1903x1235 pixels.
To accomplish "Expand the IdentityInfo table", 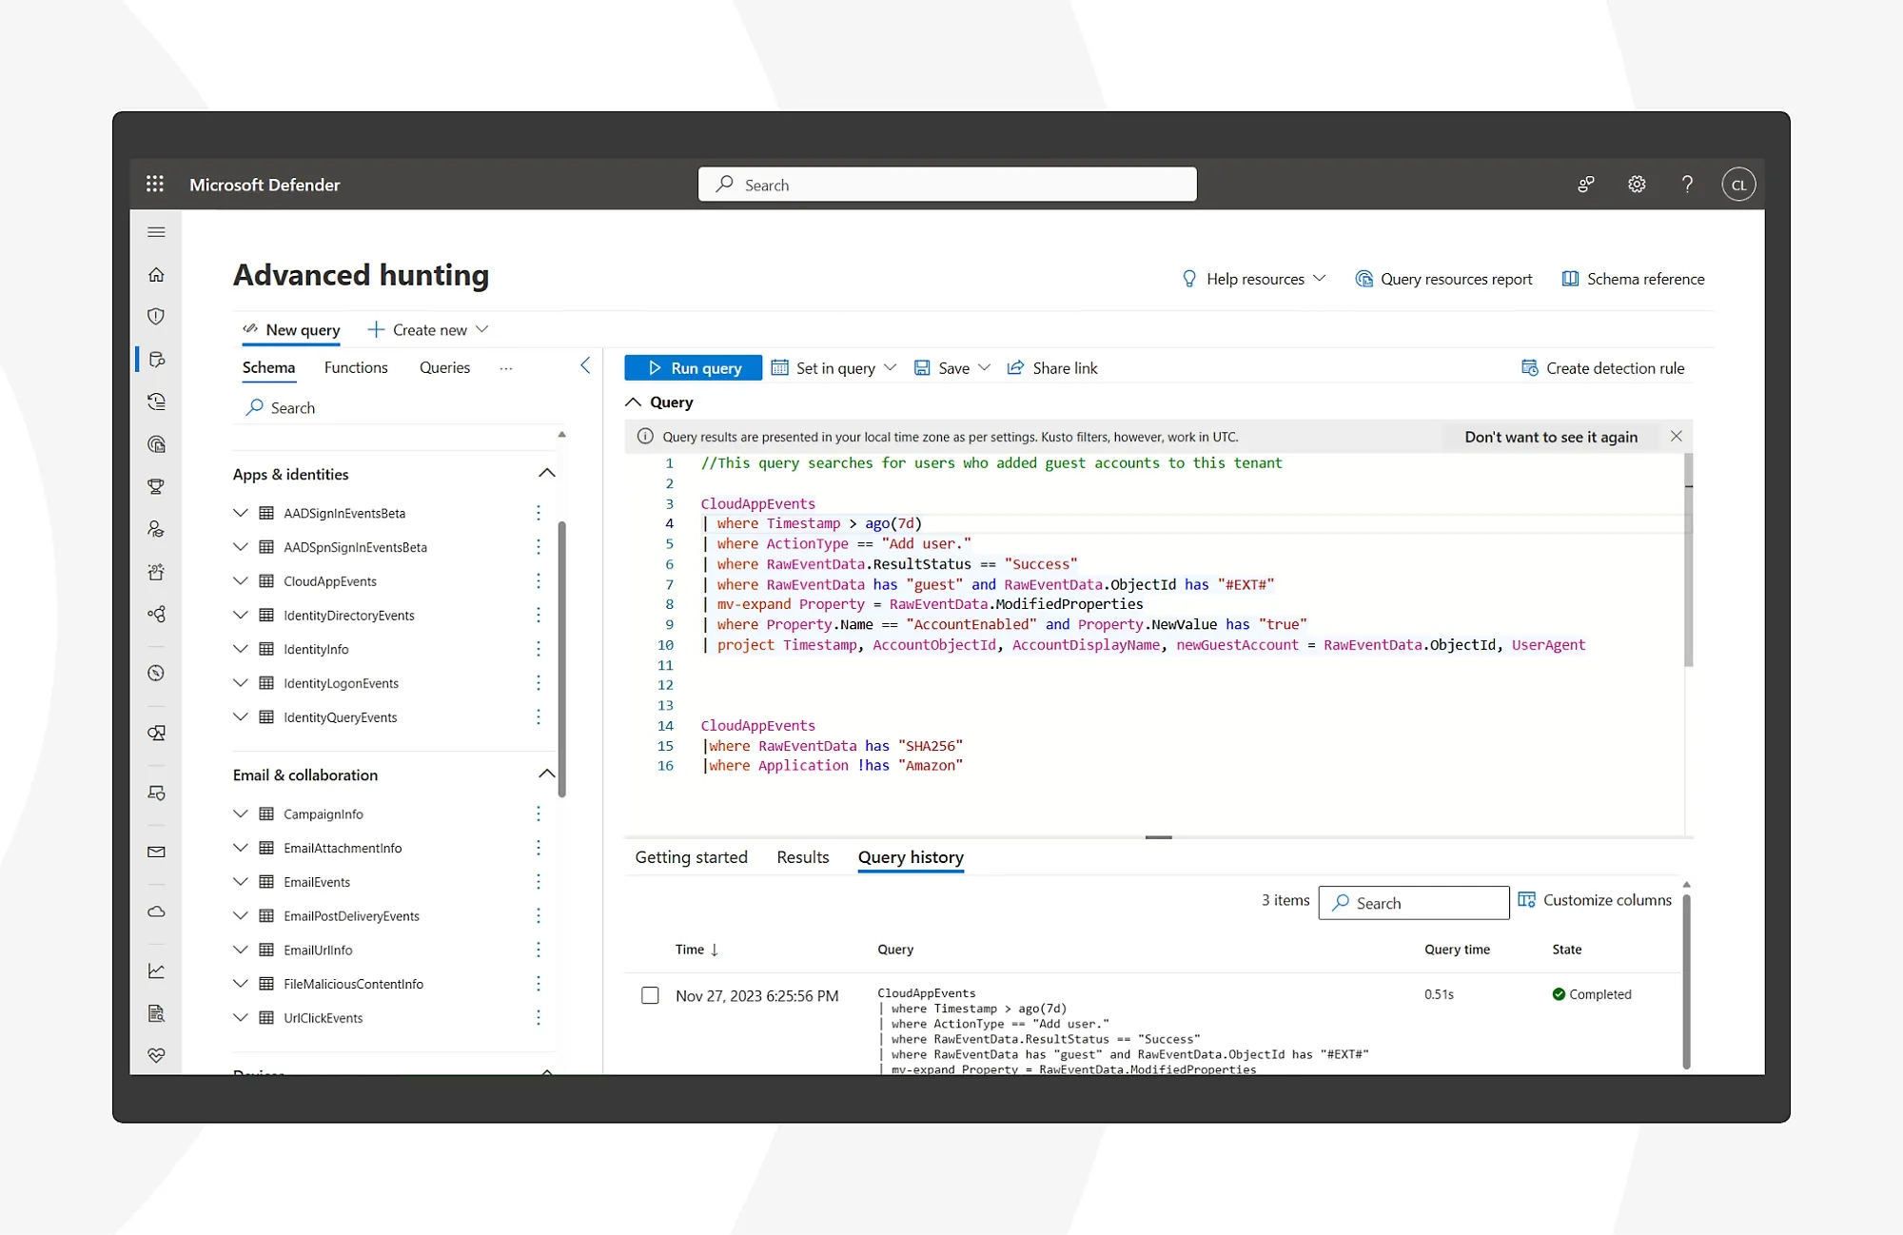I will pyautogui.click(x=241, y=649).
